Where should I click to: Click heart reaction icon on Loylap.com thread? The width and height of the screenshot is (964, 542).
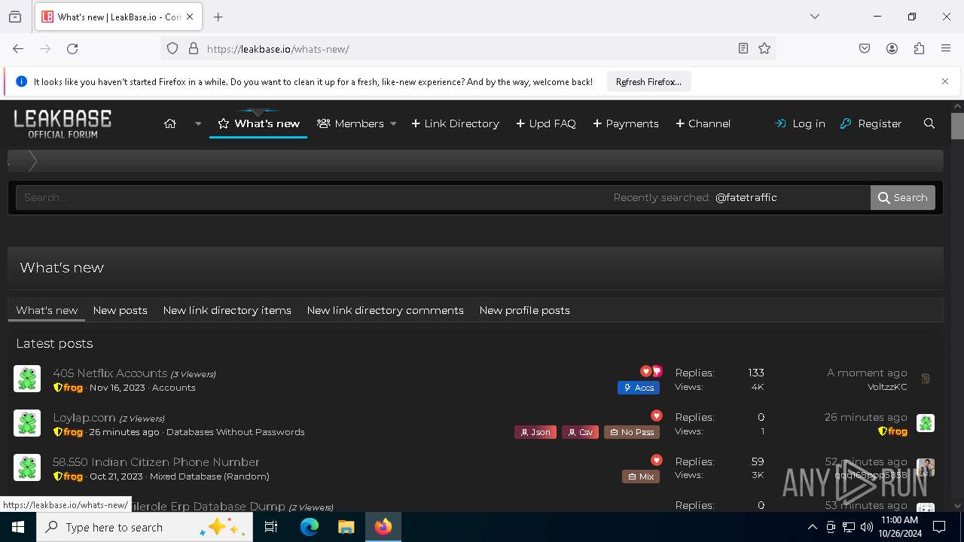pyautogui.click(x=657, y=416)
